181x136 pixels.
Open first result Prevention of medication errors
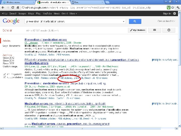point(46,40)
